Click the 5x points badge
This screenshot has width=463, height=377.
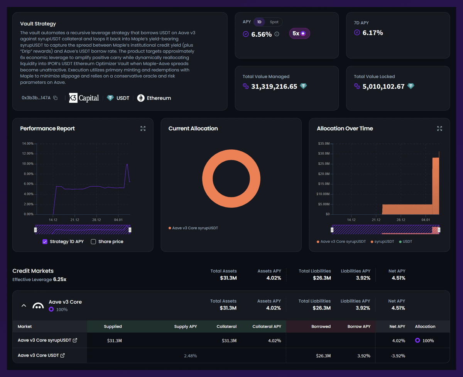[299, 34]
